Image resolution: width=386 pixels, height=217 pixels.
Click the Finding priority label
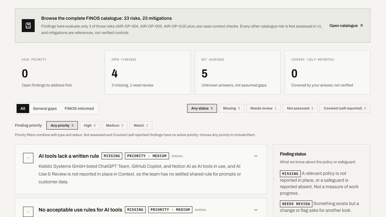(28, 125)
